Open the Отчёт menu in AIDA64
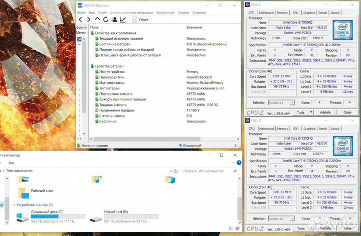Viewport: 361px width, 236px height. click(102, 13)
